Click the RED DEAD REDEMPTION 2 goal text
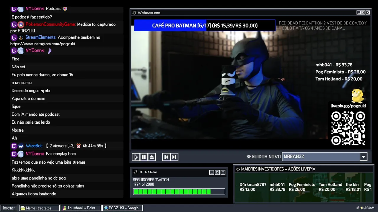Image resolution: width=378 pixels, height=212 pixels. (322, 26)
